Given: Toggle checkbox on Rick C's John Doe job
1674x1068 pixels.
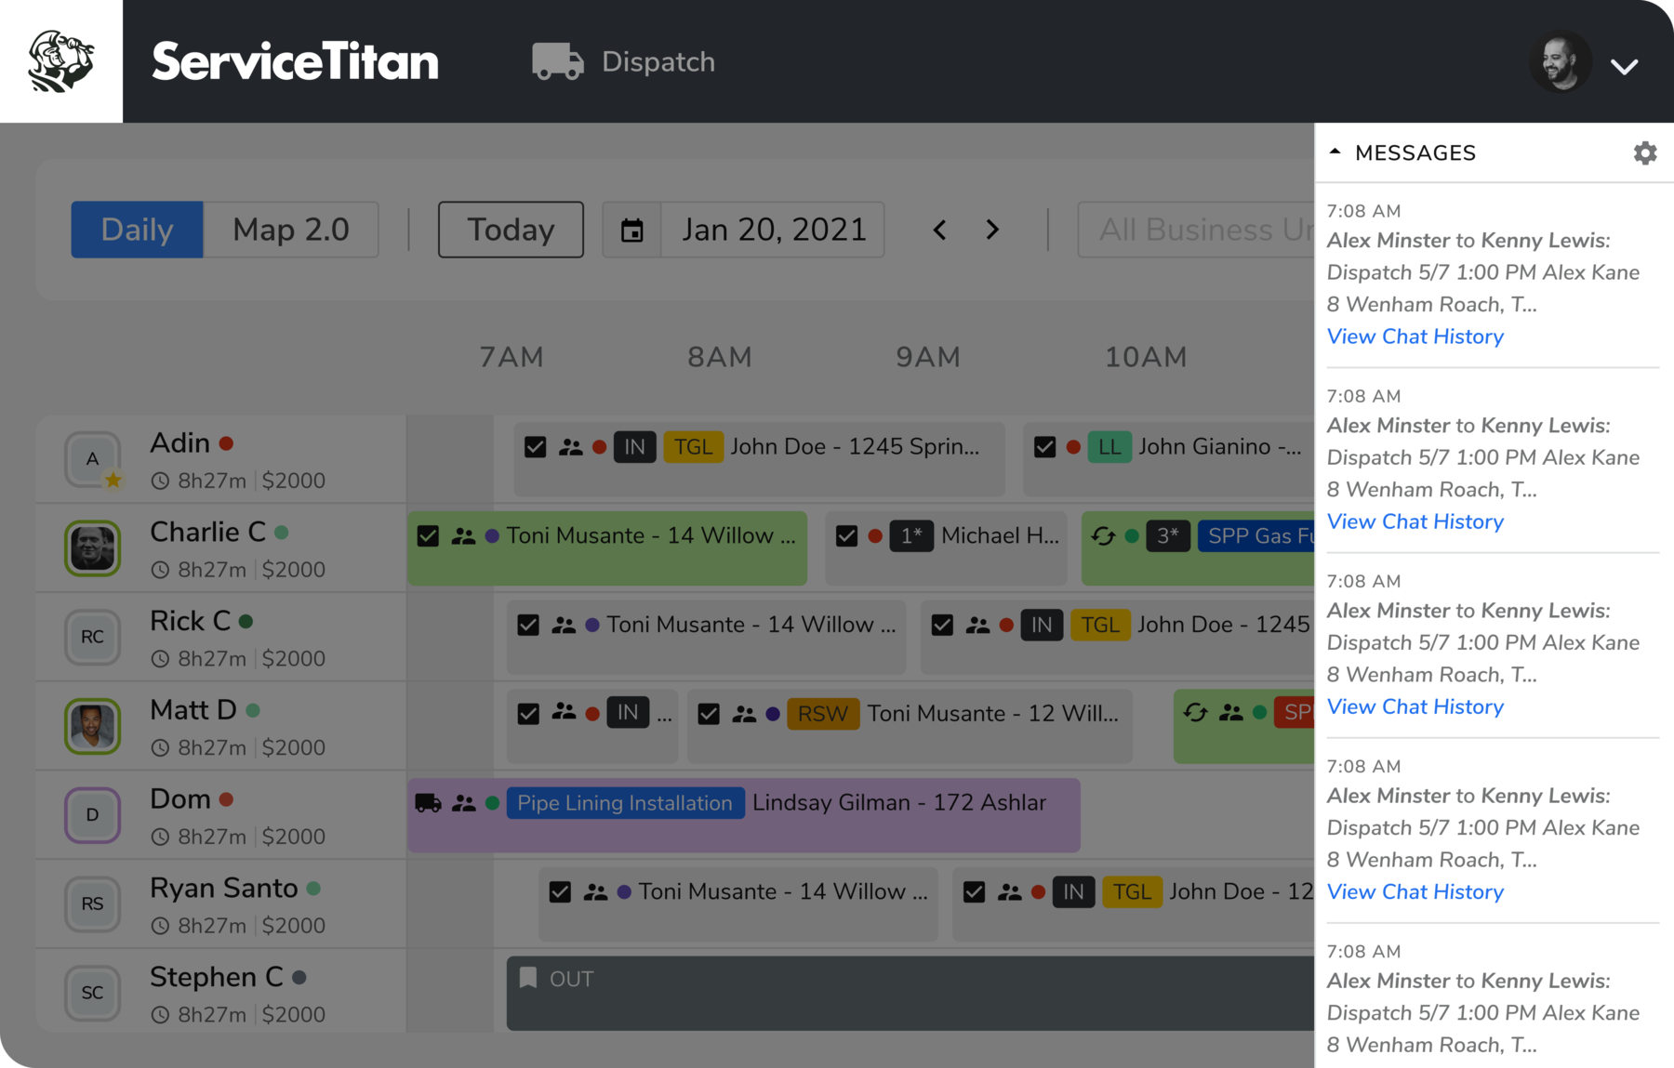Looking at the screenshot, I should [942, 626].
